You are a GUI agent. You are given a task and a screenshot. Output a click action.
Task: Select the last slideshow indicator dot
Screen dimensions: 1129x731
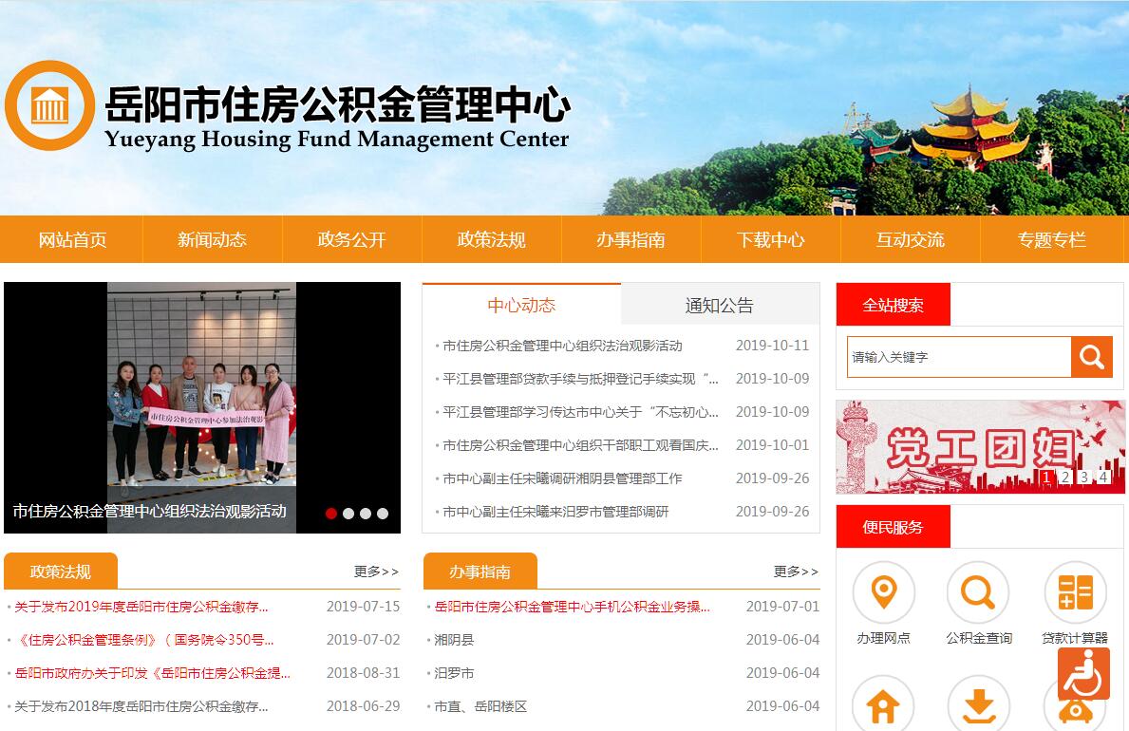pyautogui.click(x=383, y=514)
